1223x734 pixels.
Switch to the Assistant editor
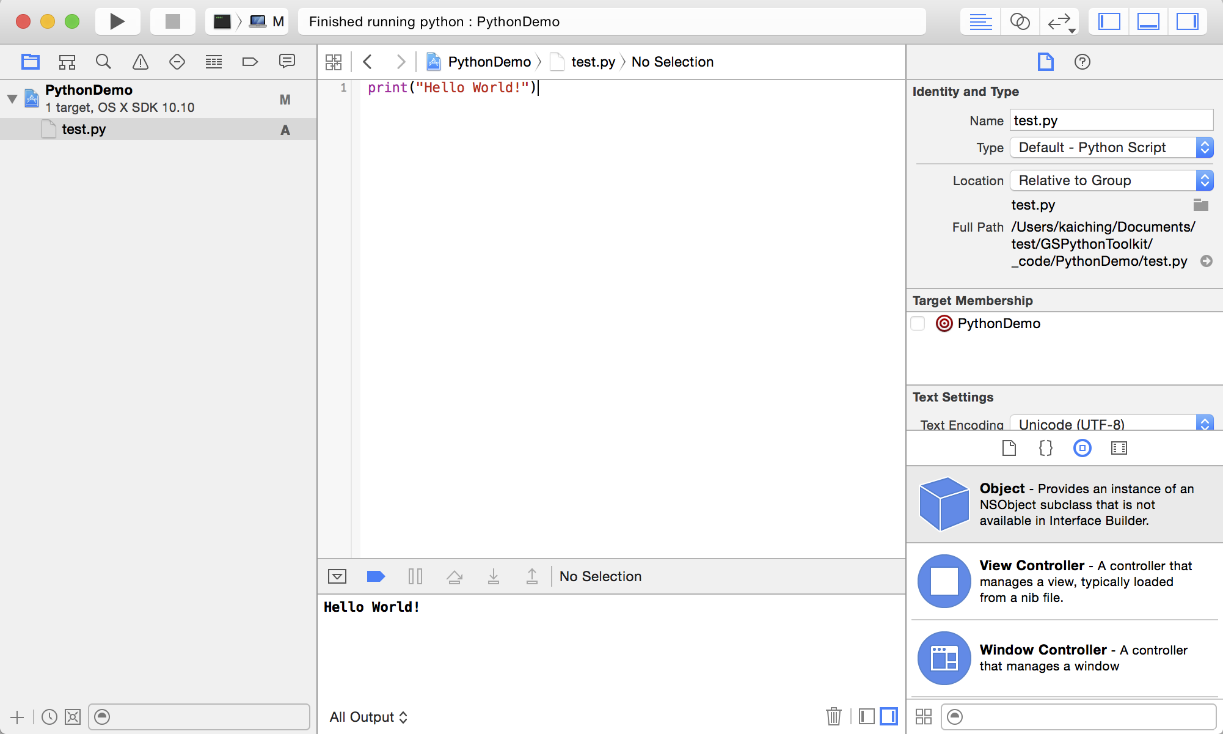[1020, 22]
